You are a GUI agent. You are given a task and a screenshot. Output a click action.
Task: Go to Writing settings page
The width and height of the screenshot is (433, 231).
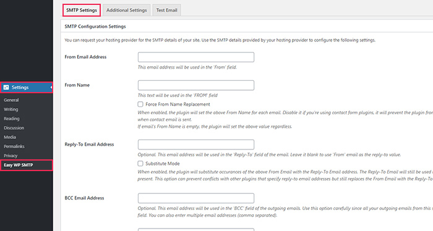pos(11,109)
